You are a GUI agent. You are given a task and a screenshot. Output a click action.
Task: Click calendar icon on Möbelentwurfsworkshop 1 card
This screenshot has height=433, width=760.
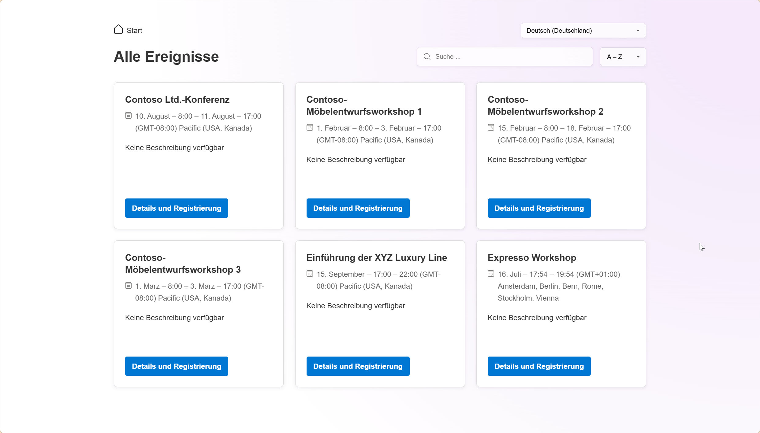click(310, 128)
